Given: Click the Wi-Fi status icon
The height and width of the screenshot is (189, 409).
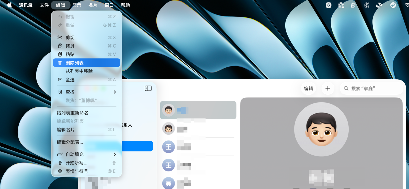Looking at the screenshot, I should pos(406,5).
